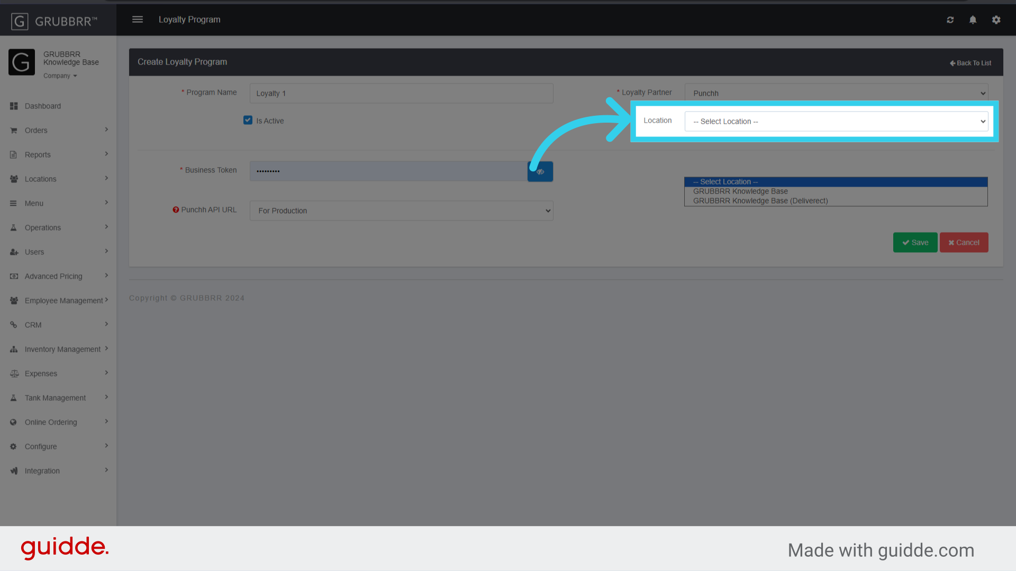Image resolution: width=1016 pixels, height=571 pixels.
Task: Click the CRM link icon
Action: coord(14,325)
